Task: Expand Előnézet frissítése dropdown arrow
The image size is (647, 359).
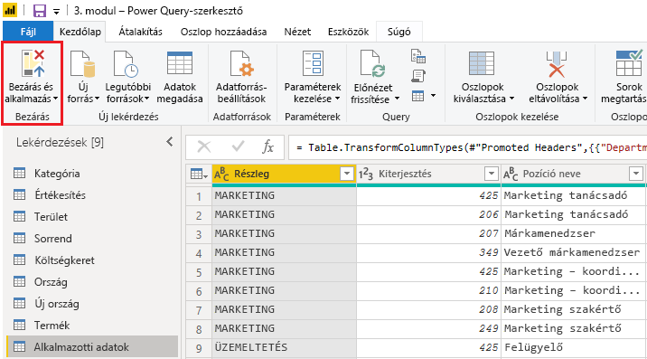Action: point(397,99)
